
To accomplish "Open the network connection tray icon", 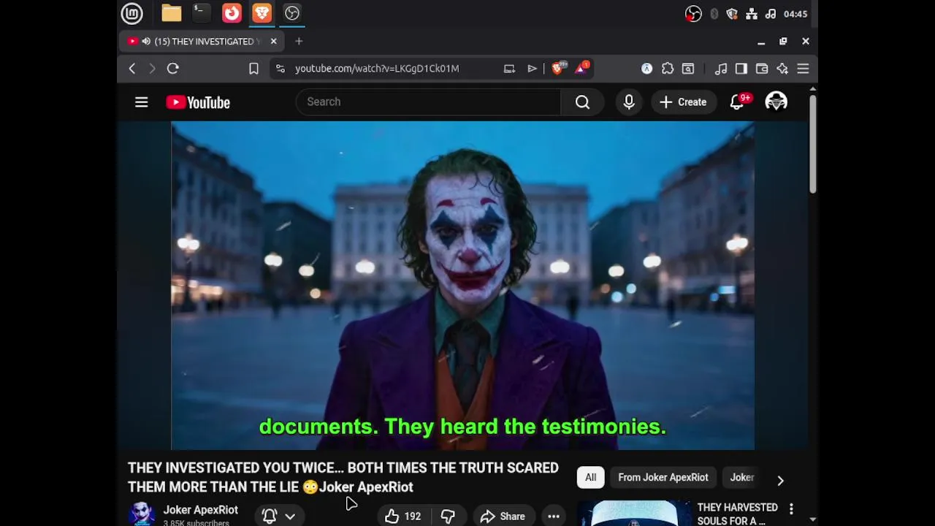I will click(751, 14).
